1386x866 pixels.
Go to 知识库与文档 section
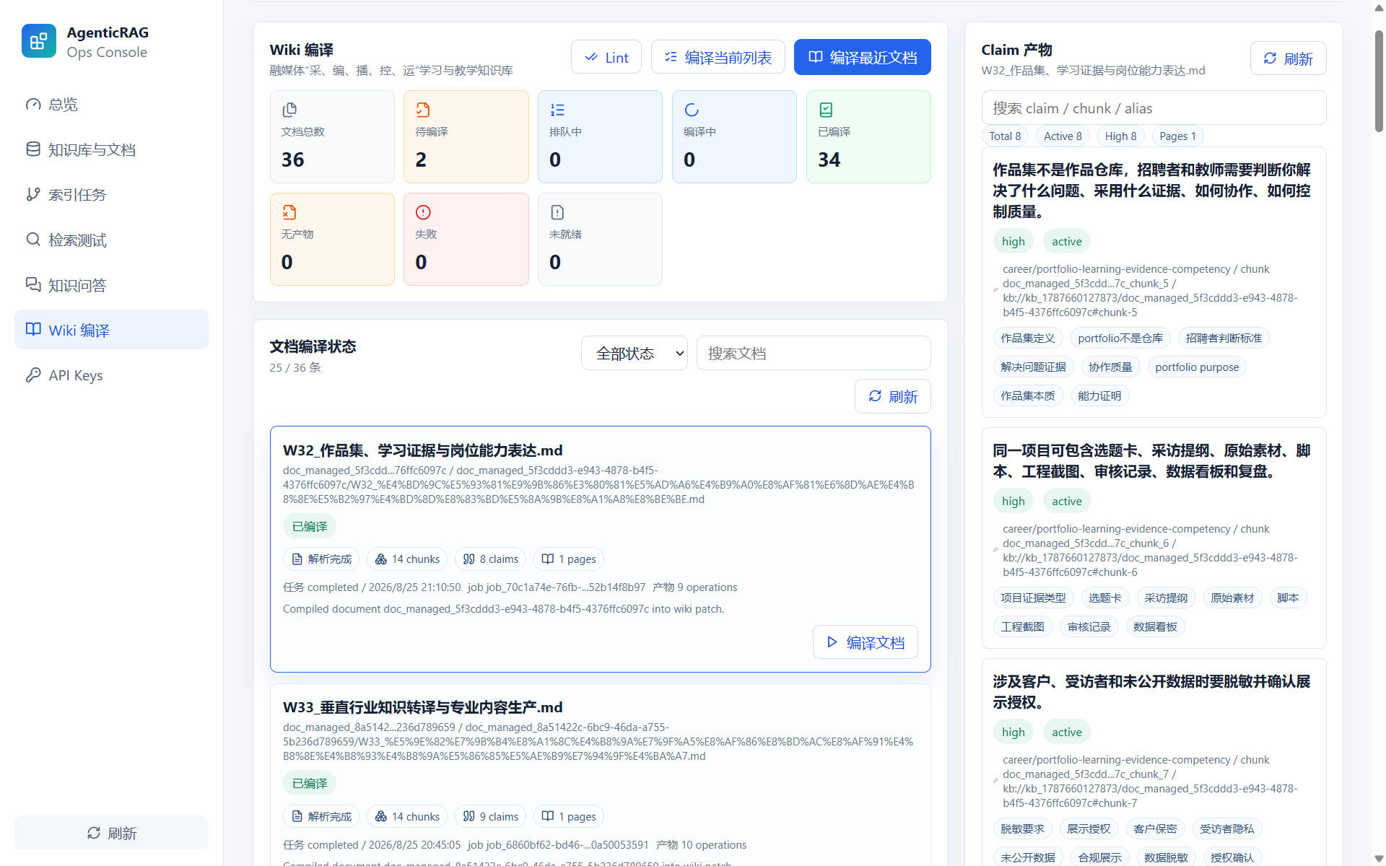pos(111,149)
